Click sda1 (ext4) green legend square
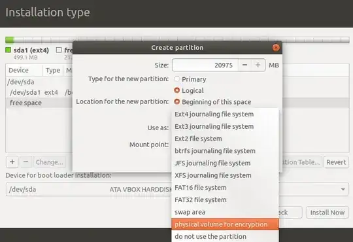This screenshot has height=242, width=353. [x=8, y=50]
